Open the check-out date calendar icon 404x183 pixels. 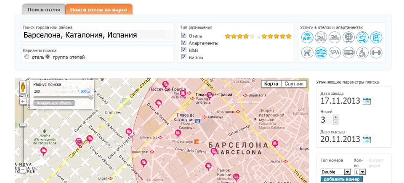click(x=367, y=140)
